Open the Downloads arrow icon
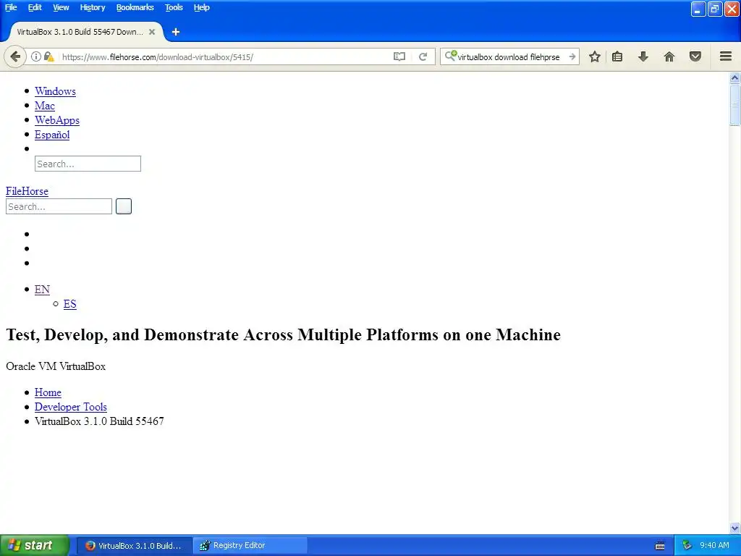 tap(643, 56)
